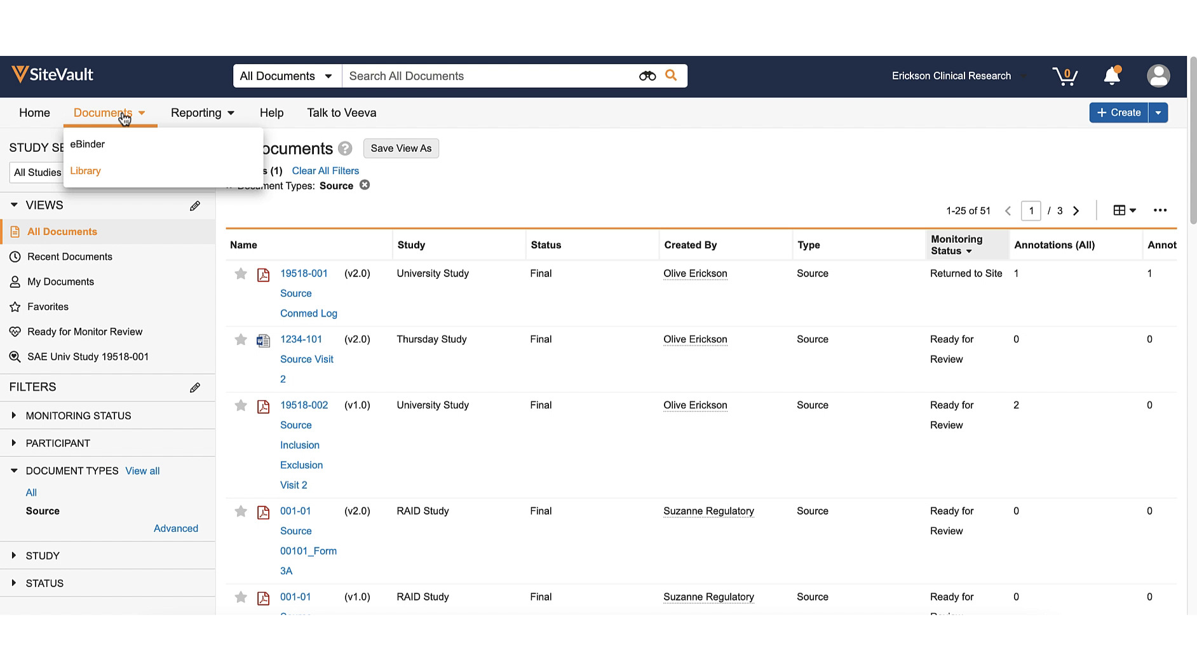Open the user profile avatar

(1158, 76)
